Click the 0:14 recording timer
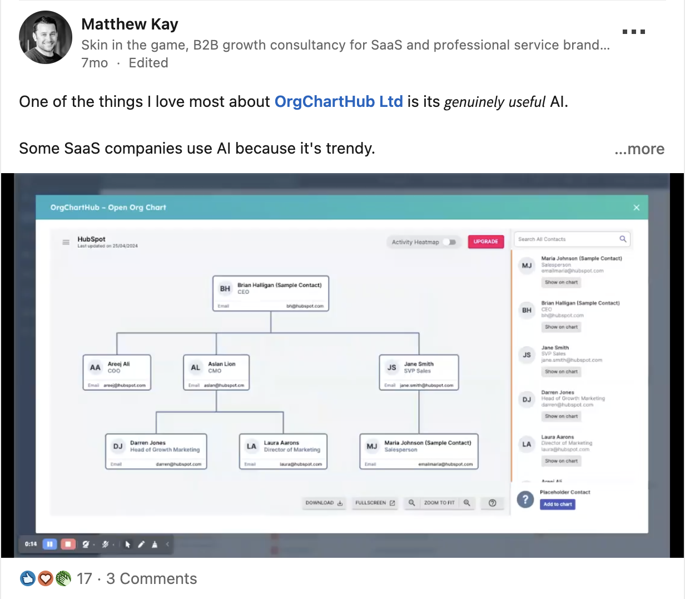685x599 pixels. click(x=31, y=544)
